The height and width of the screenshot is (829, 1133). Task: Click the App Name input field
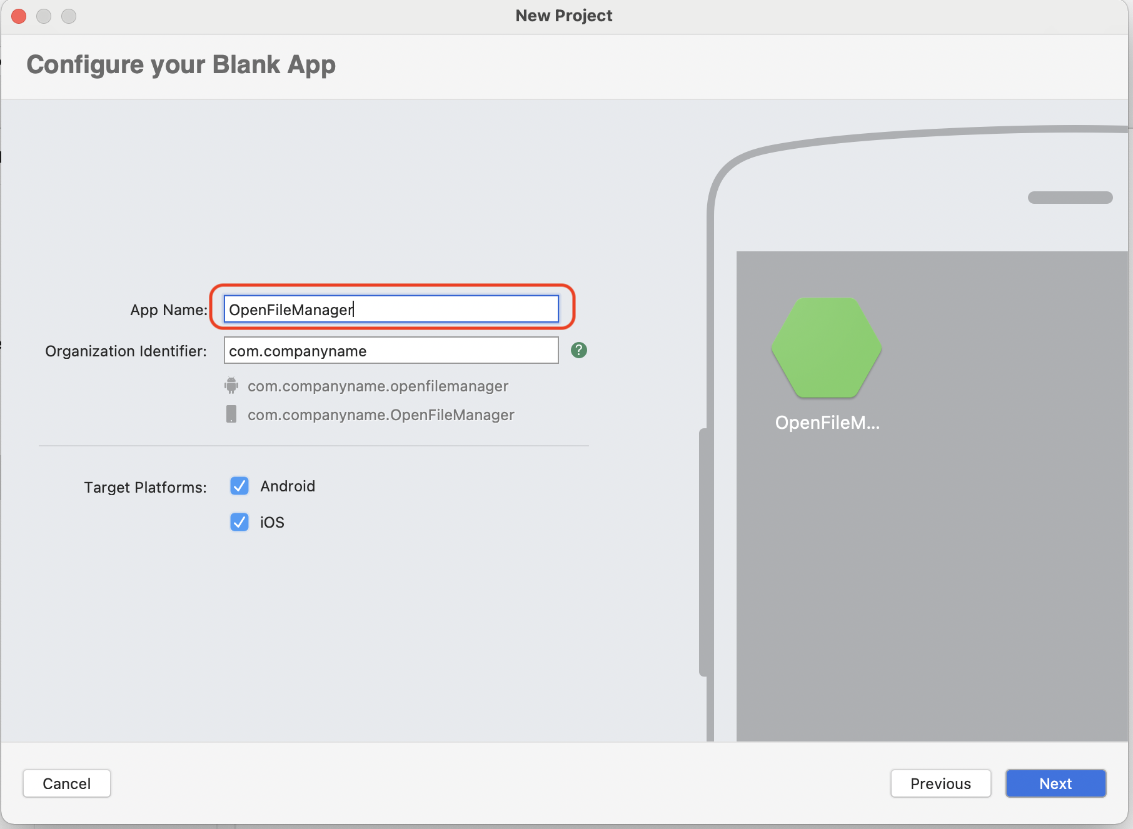click(x=391, y=309)
